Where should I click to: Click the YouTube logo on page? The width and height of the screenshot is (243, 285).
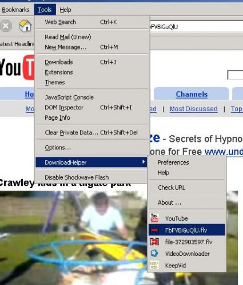coord(17,67)
